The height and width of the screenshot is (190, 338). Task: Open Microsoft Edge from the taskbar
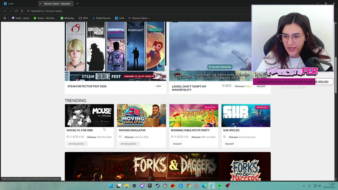coord(204,186)
